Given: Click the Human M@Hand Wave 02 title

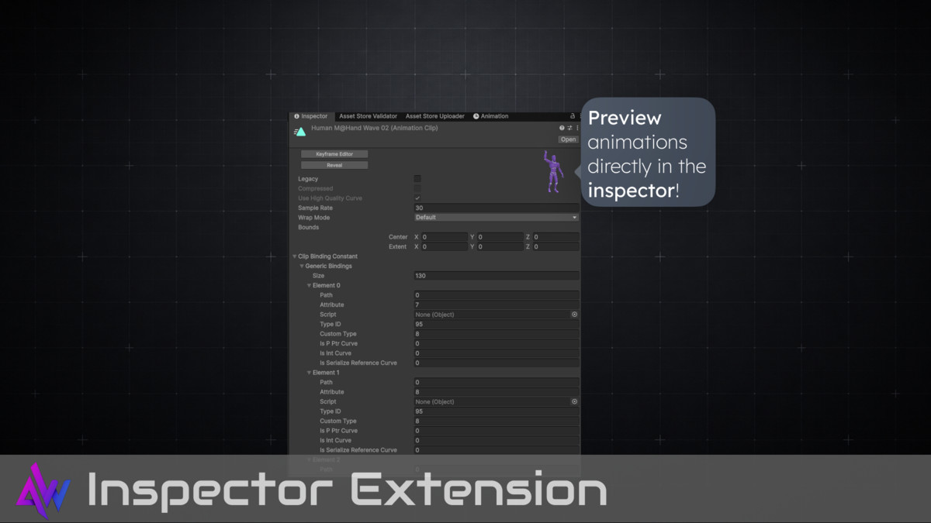Looking at the screenshot, I should [375, 128].
